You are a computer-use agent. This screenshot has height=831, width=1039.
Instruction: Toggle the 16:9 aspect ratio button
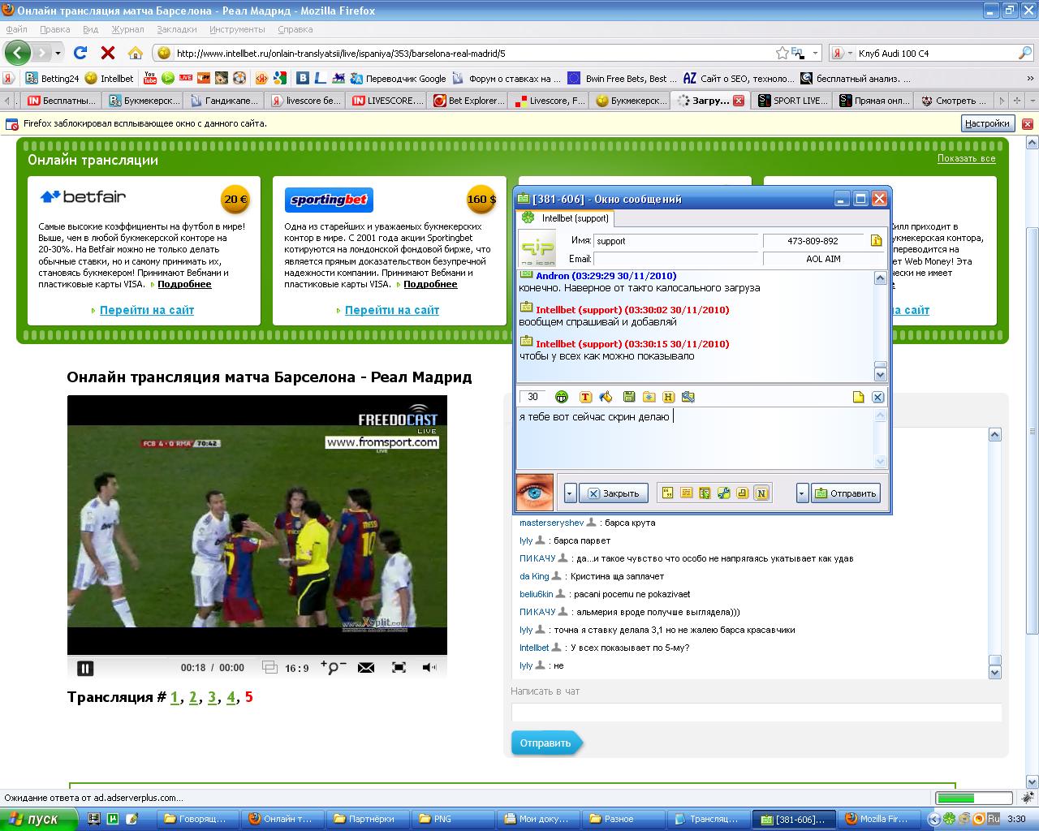point(296,668)
